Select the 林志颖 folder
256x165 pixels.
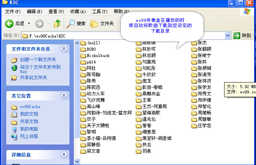tap(146, 55)
